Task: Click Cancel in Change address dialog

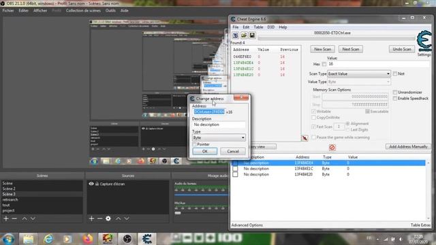Action: click(x=233, y=151)
